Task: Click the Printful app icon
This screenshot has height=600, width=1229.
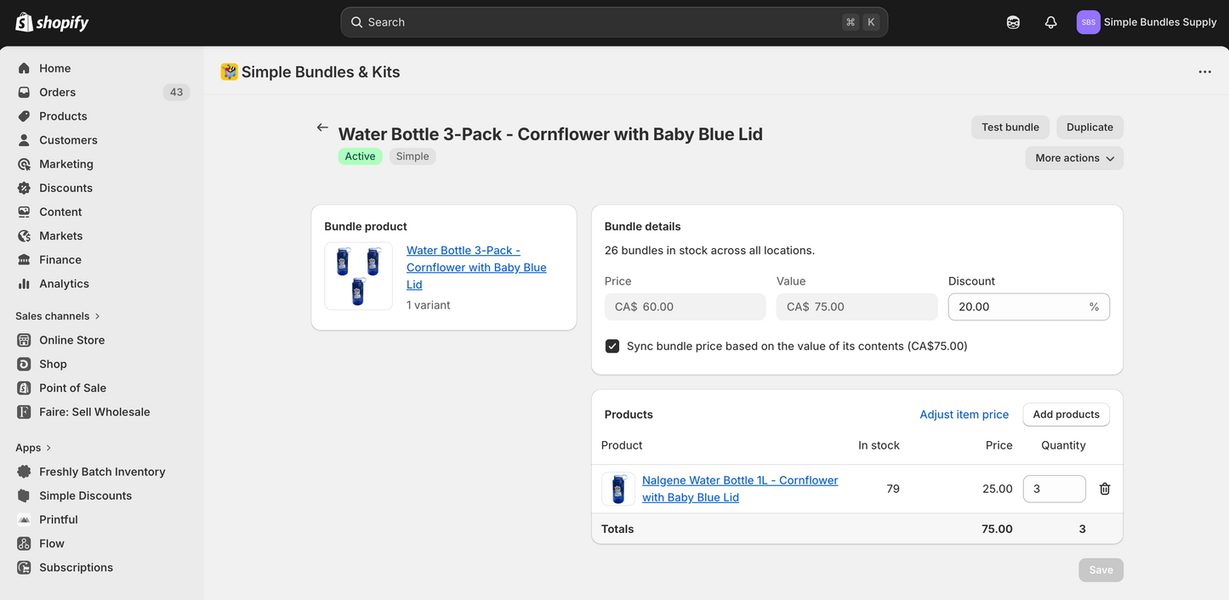Action: click(x=24, y=519)
